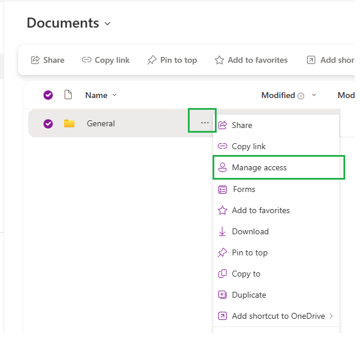Click the yellow General folder icon
This screenshot has height=337, width=364.
[69, 123]
